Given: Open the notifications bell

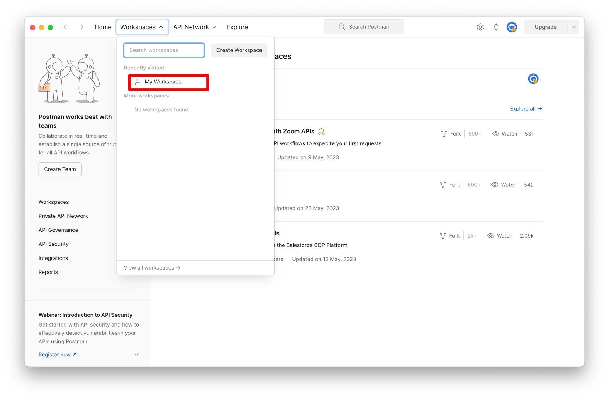Looking at the screenshot, I should [x=496, y=27].
